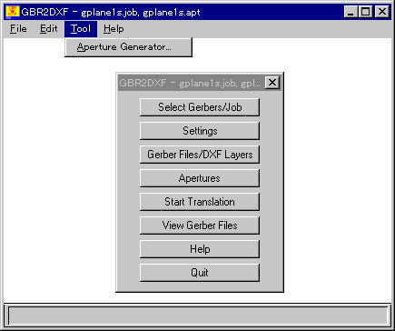Close the inner GBR2DXF dialog

tap(272, 82)
